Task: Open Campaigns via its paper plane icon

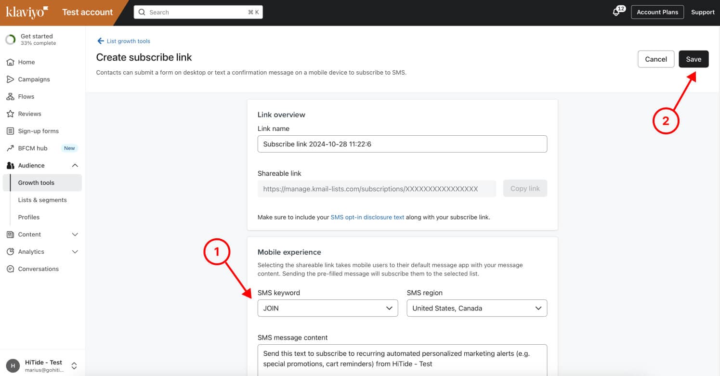Action: pyautogui.click(x=10, y=79)
